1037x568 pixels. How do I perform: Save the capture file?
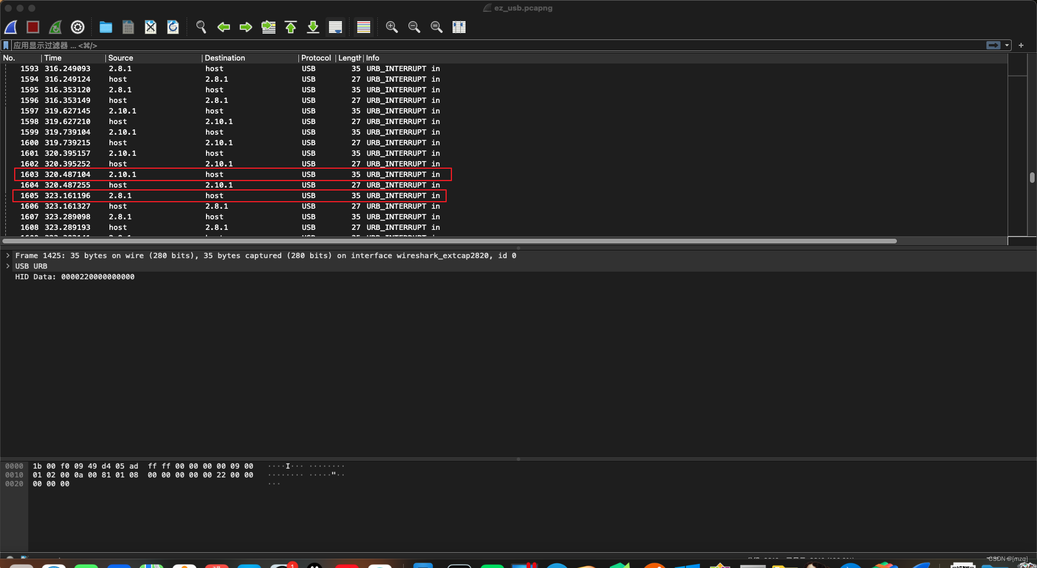128,27
